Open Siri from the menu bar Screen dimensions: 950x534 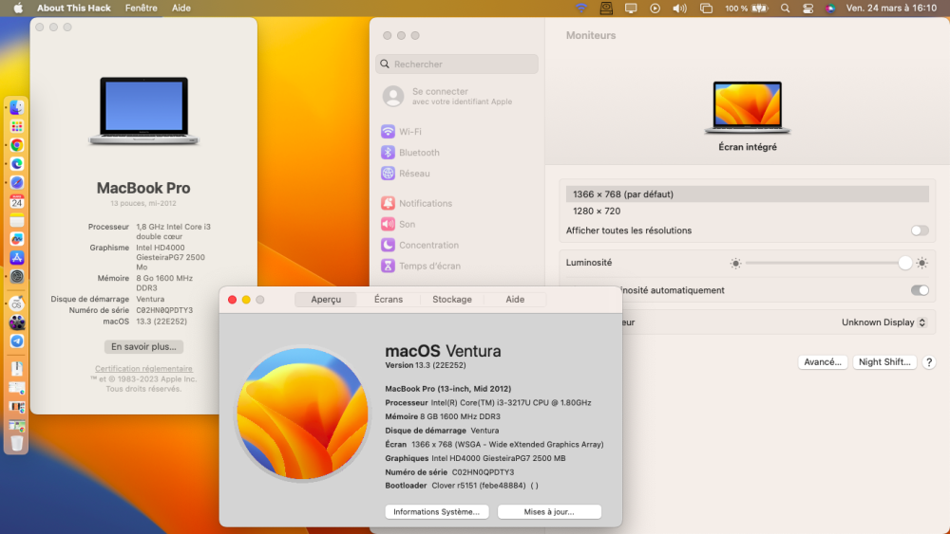[x=830, y=8]
